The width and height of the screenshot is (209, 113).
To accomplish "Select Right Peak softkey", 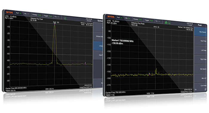I will click(201, 59).
